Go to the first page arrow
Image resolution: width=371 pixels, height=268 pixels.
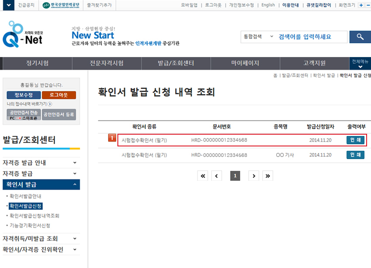(x=203, y=176)
